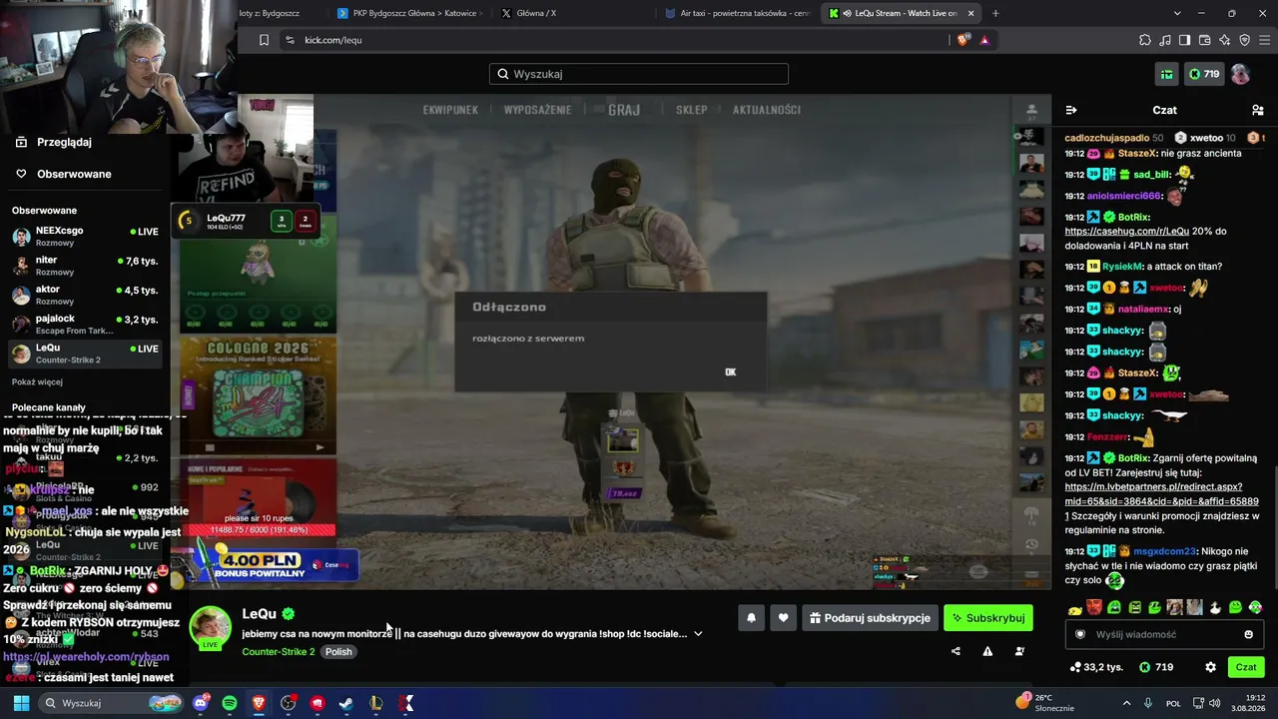Toggle notifications with the bell button

tap(751, 618)
